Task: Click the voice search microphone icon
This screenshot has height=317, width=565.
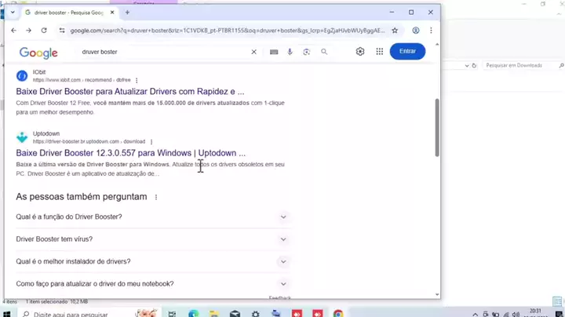Action: pyautogui.click(x=290, y=52)
